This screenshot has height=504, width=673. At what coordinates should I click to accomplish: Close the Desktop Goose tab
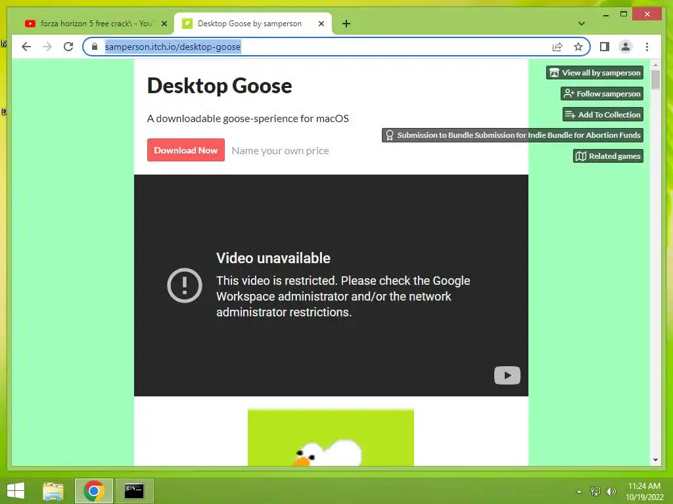tap(321, 24)
